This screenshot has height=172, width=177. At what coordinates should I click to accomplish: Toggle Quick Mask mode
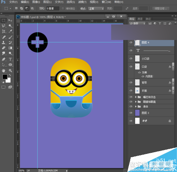click(4, 87)
